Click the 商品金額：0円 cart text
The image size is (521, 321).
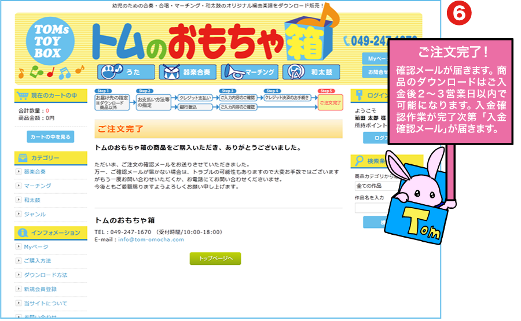pyautogui.click(x=36, y=118)
